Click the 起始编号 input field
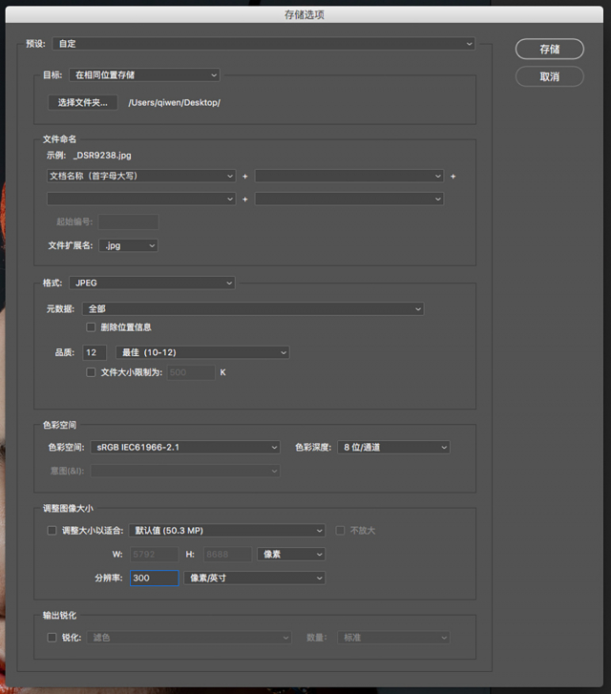 pos(128,221)
